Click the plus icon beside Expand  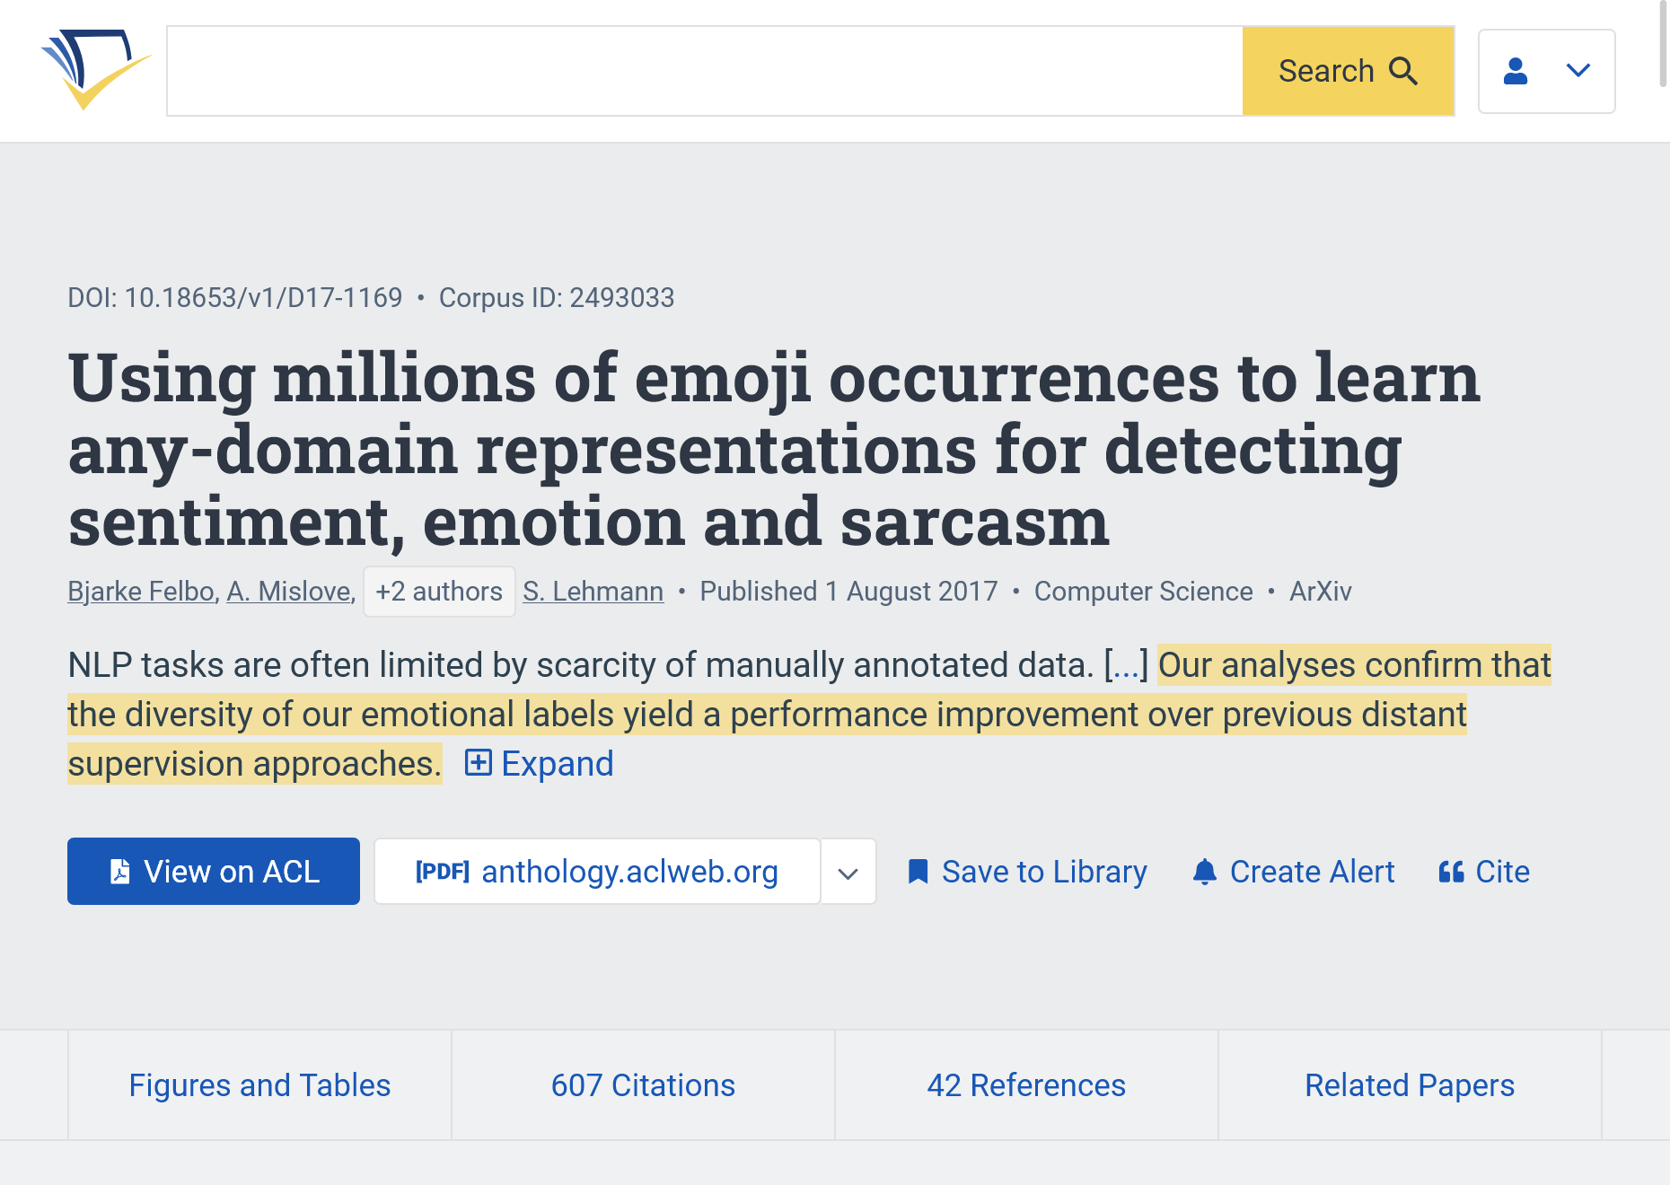coord(478,763)
